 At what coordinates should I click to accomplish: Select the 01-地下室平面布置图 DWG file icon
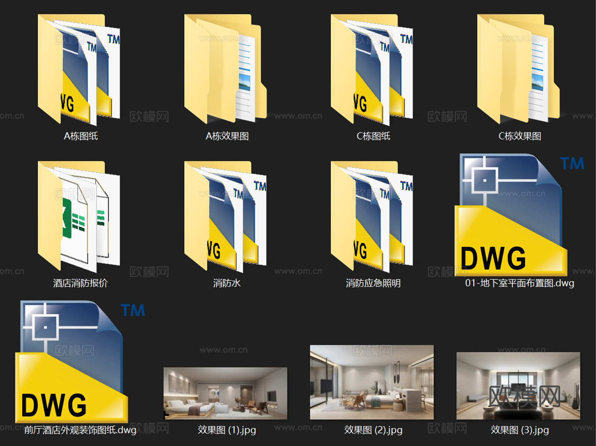[519, 215]
